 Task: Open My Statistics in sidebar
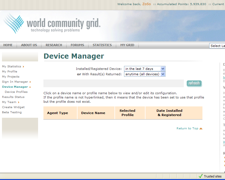12,67
